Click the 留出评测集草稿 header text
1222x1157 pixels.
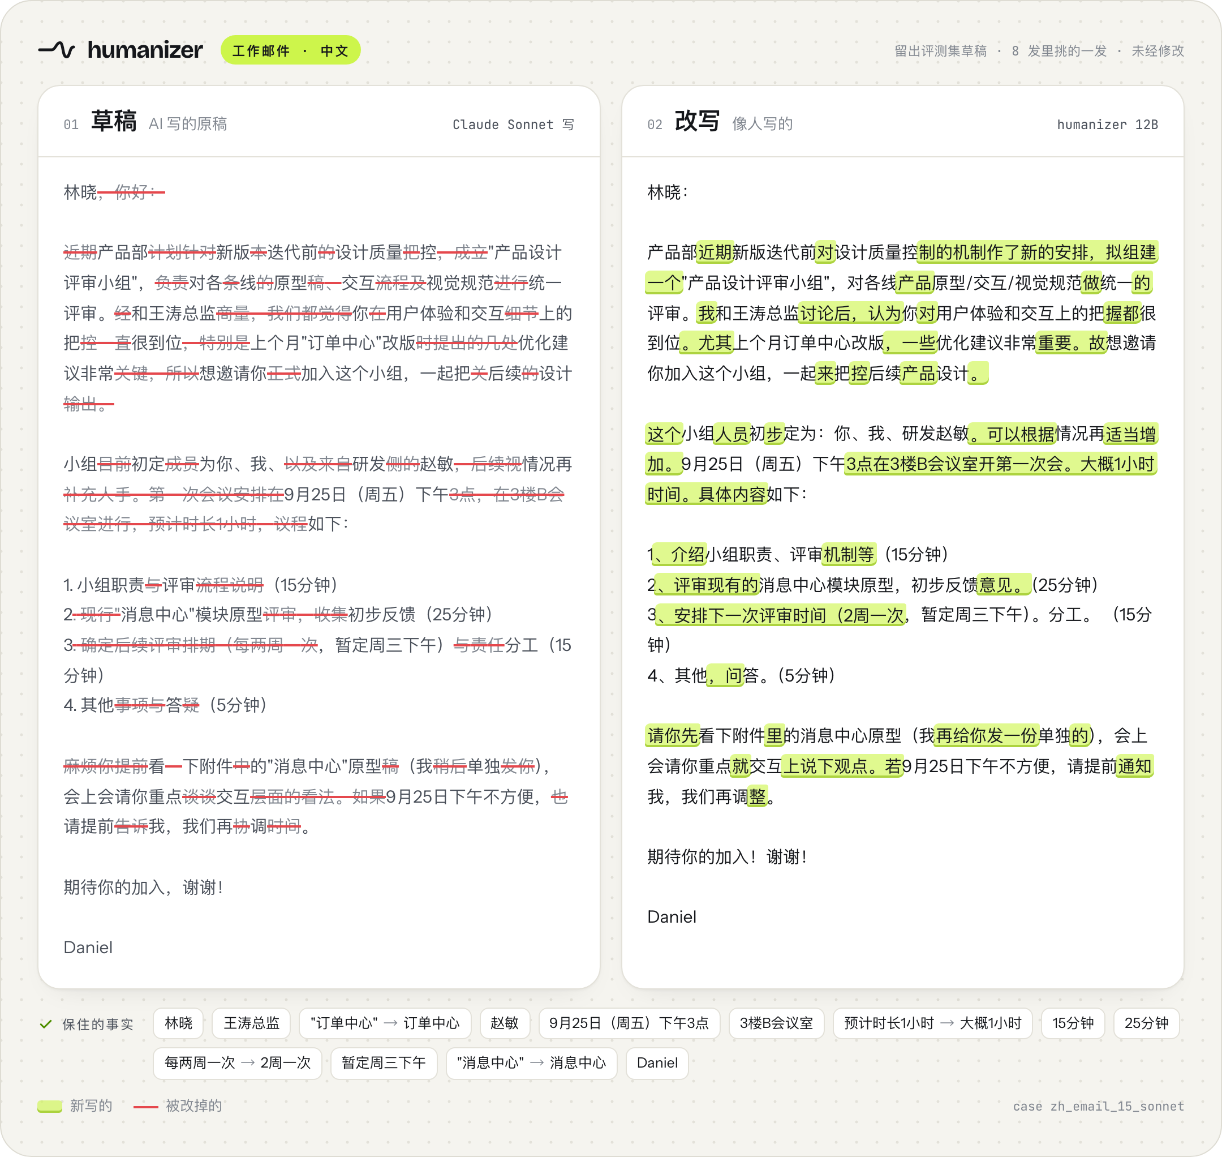[941, 50]
